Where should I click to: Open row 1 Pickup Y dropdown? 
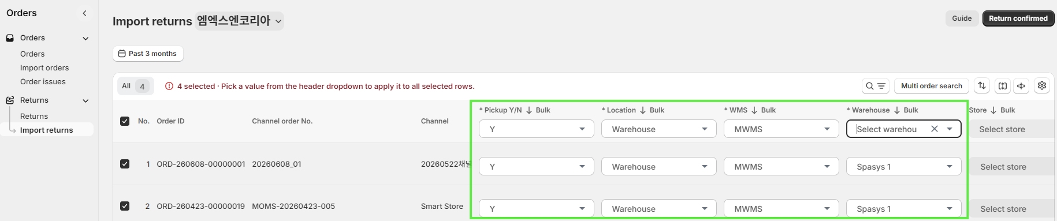537,166
